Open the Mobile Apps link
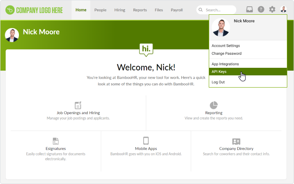 click(146, 149)
